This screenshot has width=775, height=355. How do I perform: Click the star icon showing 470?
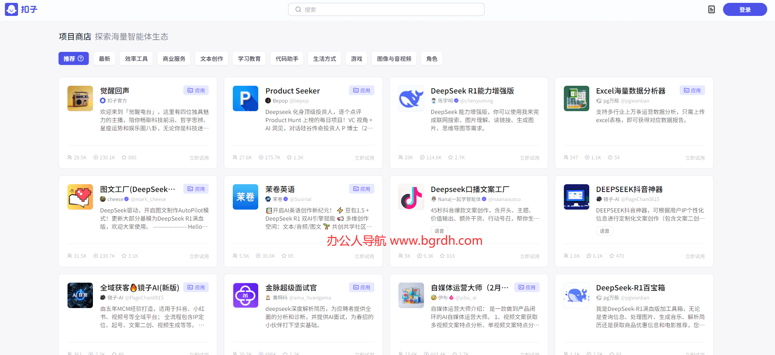point(612,256)
